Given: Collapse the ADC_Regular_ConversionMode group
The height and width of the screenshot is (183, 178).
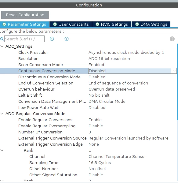Looking at the screenshot, I should click(x=2, y=114).
